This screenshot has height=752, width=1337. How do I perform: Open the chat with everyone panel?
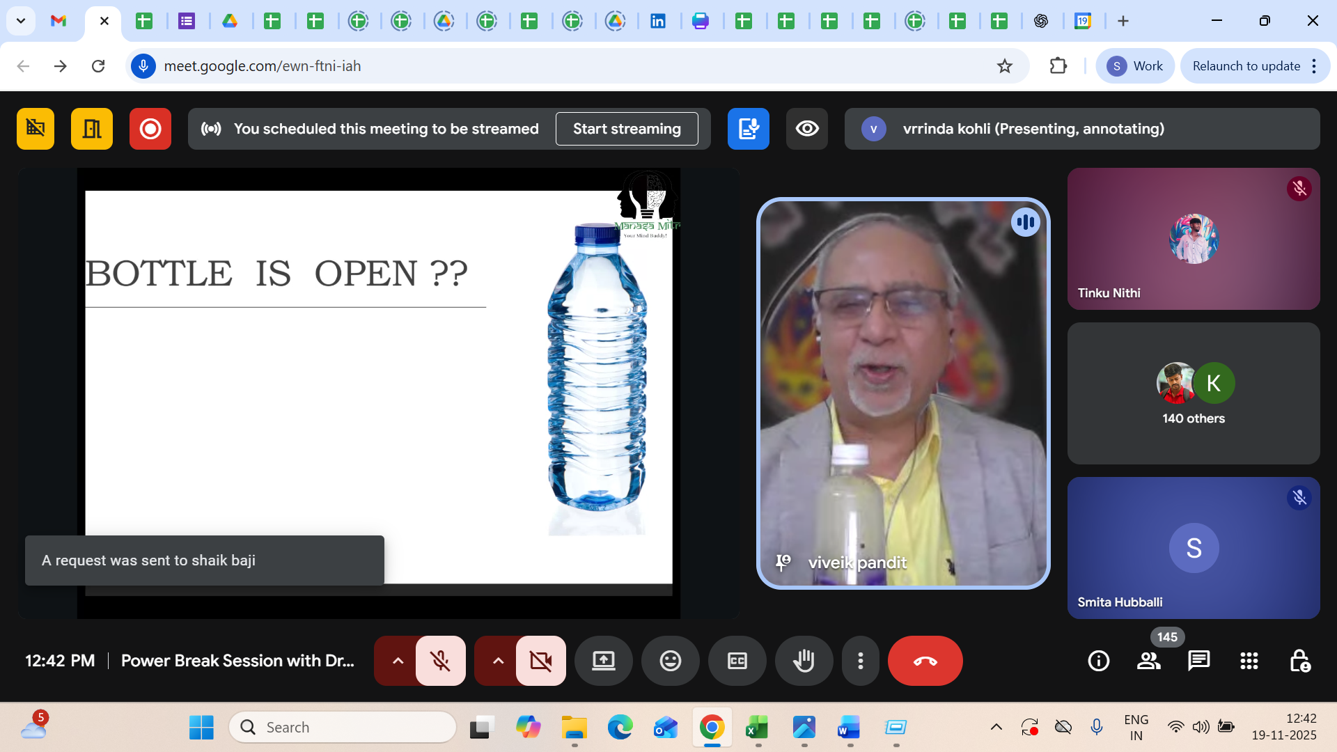[1198, 661]
